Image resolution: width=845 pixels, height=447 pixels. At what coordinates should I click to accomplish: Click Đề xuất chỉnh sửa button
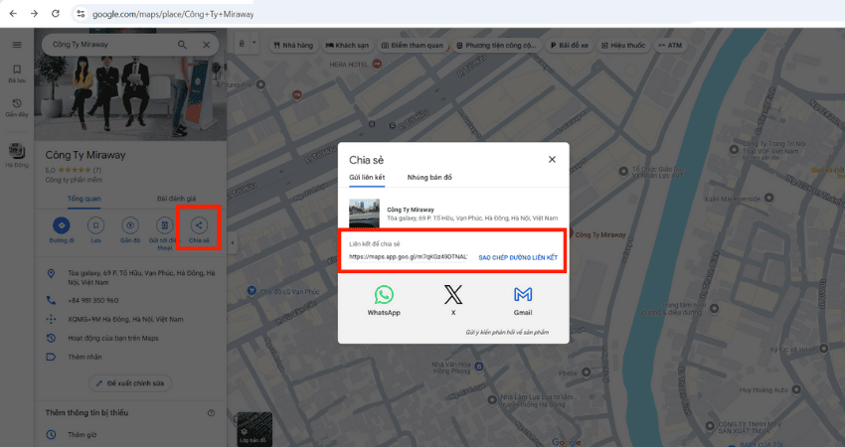130,383
